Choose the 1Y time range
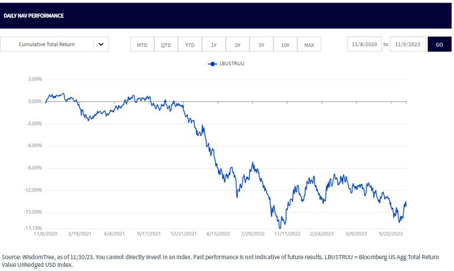 tap(213, 44)
